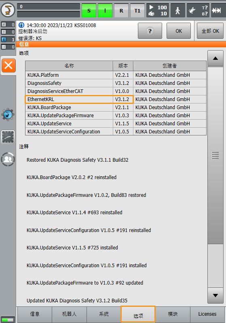Viewport: 226px width, 323px height.
Task: Close the info window with orange X
Action: (8, 65)
